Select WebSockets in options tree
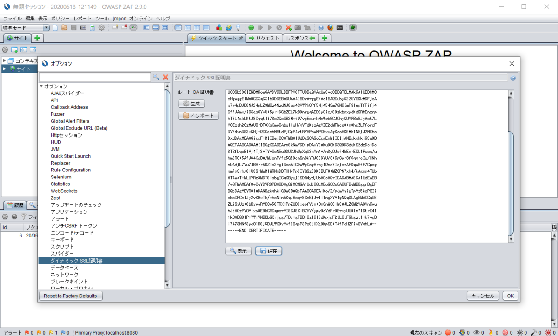This screenshot has height=336, width=558. coord(64,191)
